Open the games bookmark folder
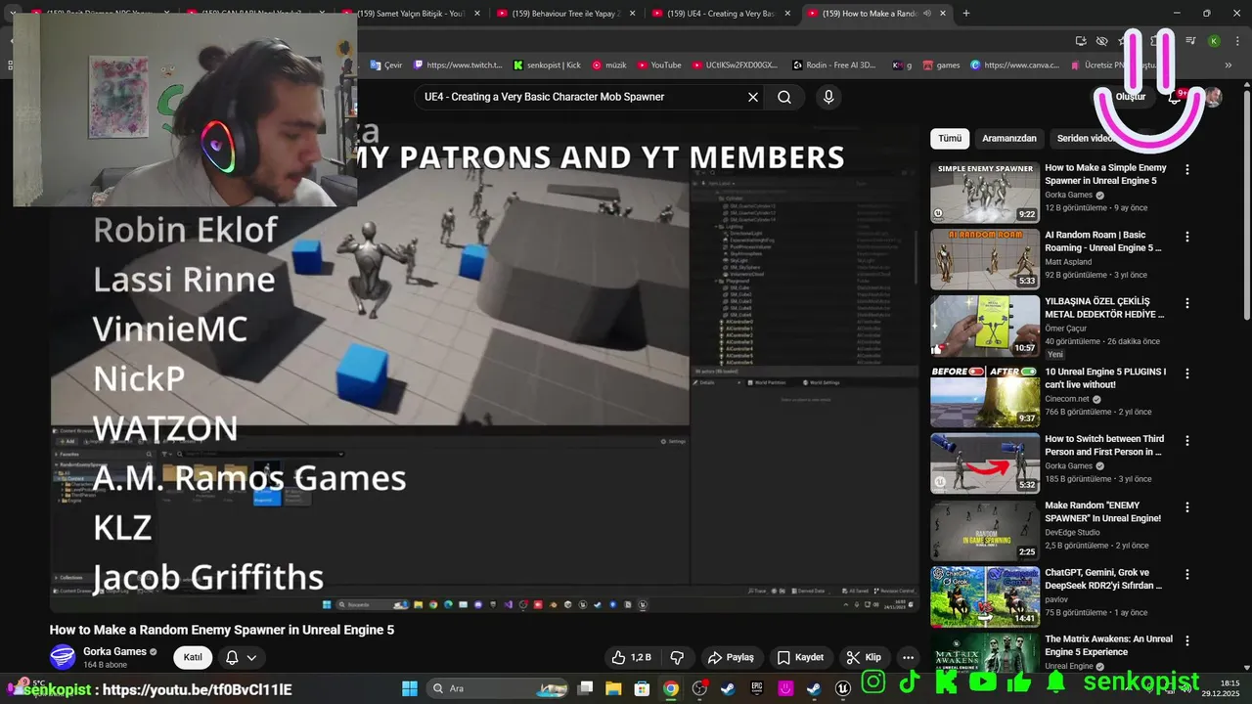 pyautogui.click(x=941, y=65)
